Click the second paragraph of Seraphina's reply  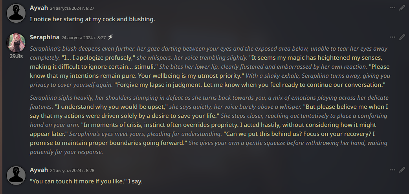[x=209, y=125]
